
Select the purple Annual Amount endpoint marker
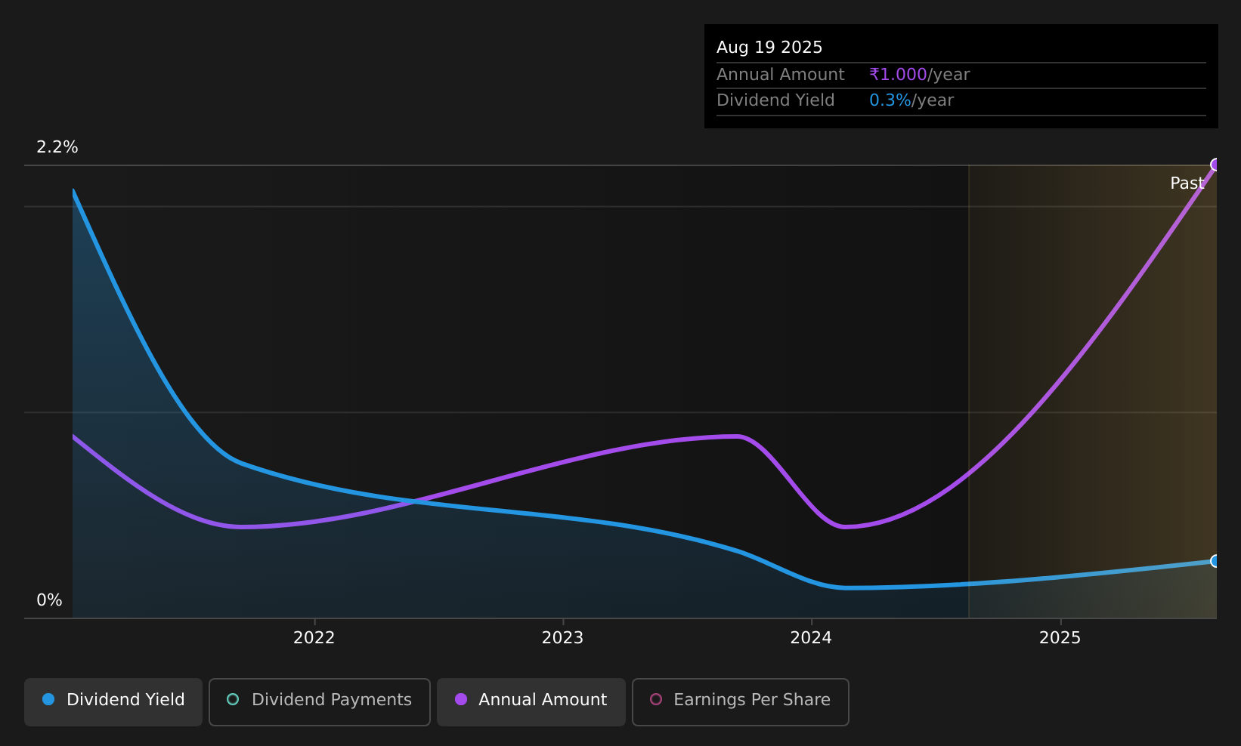(x=1215, y=165)
